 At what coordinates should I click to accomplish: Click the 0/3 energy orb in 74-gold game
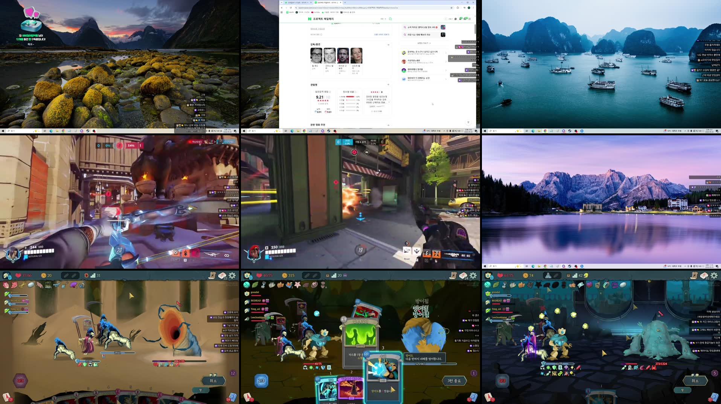tap(502, 381)
